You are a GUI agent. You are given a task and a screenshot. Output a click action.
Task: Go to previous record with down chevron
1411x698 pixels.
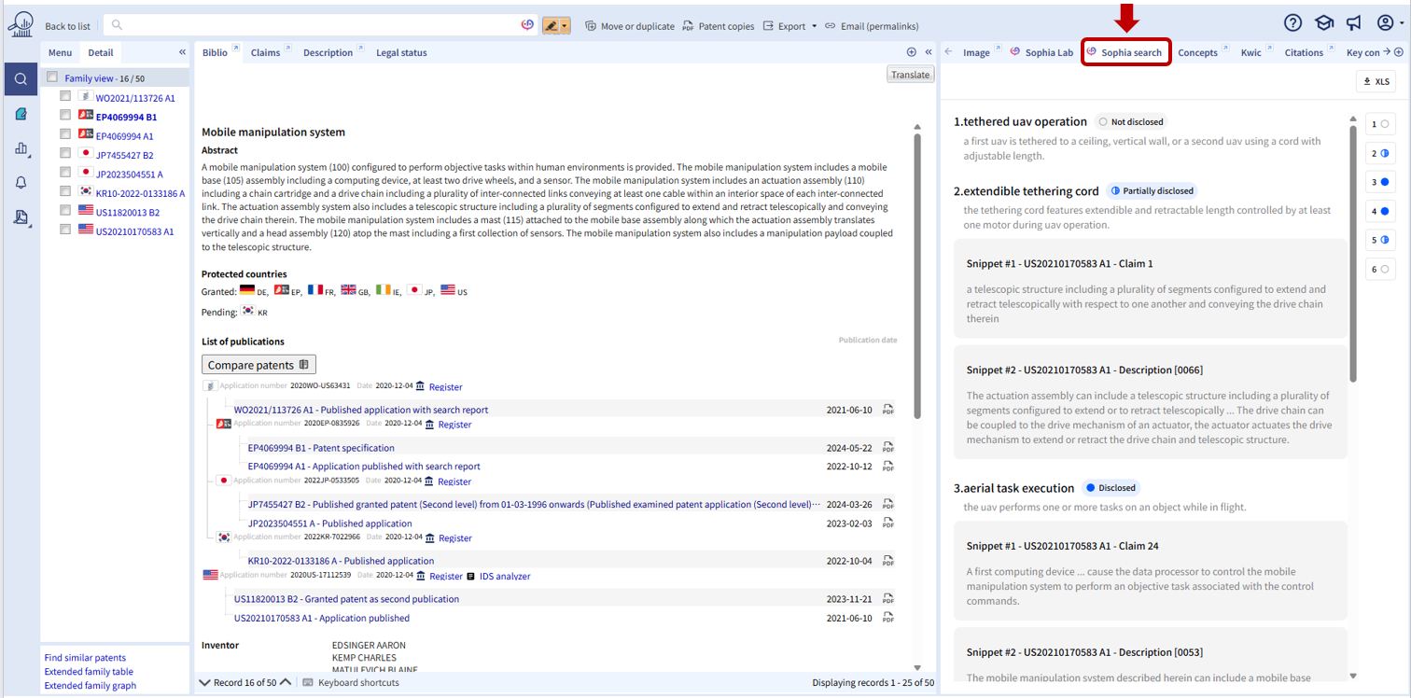[205, 683]
